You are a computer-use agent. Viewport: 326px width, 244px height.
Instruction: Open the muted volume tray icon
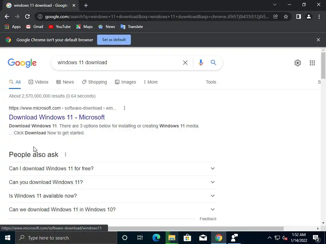[285, 238]
